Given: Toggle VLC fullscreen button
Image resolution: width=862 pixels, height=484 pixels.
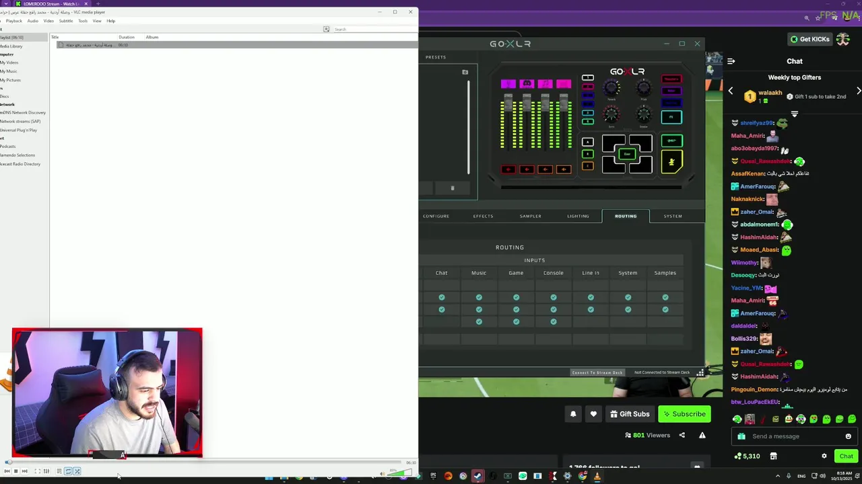Looking at the screenshot, I should tap(38, 471).
